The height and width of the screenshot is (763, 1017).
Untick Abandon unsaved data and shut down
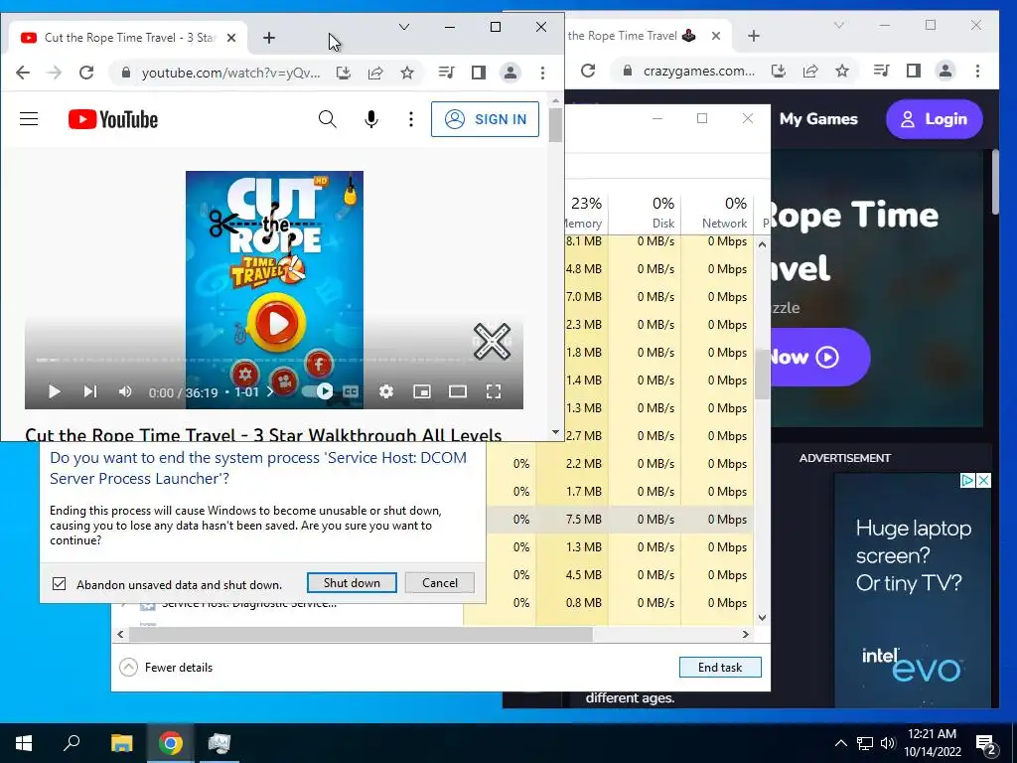pyautogui.click(x=59, y=584)
